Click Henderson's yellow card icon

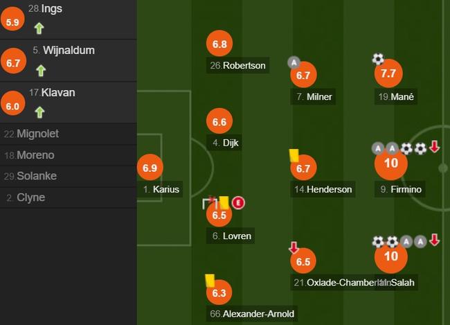[x=294, y=155]
